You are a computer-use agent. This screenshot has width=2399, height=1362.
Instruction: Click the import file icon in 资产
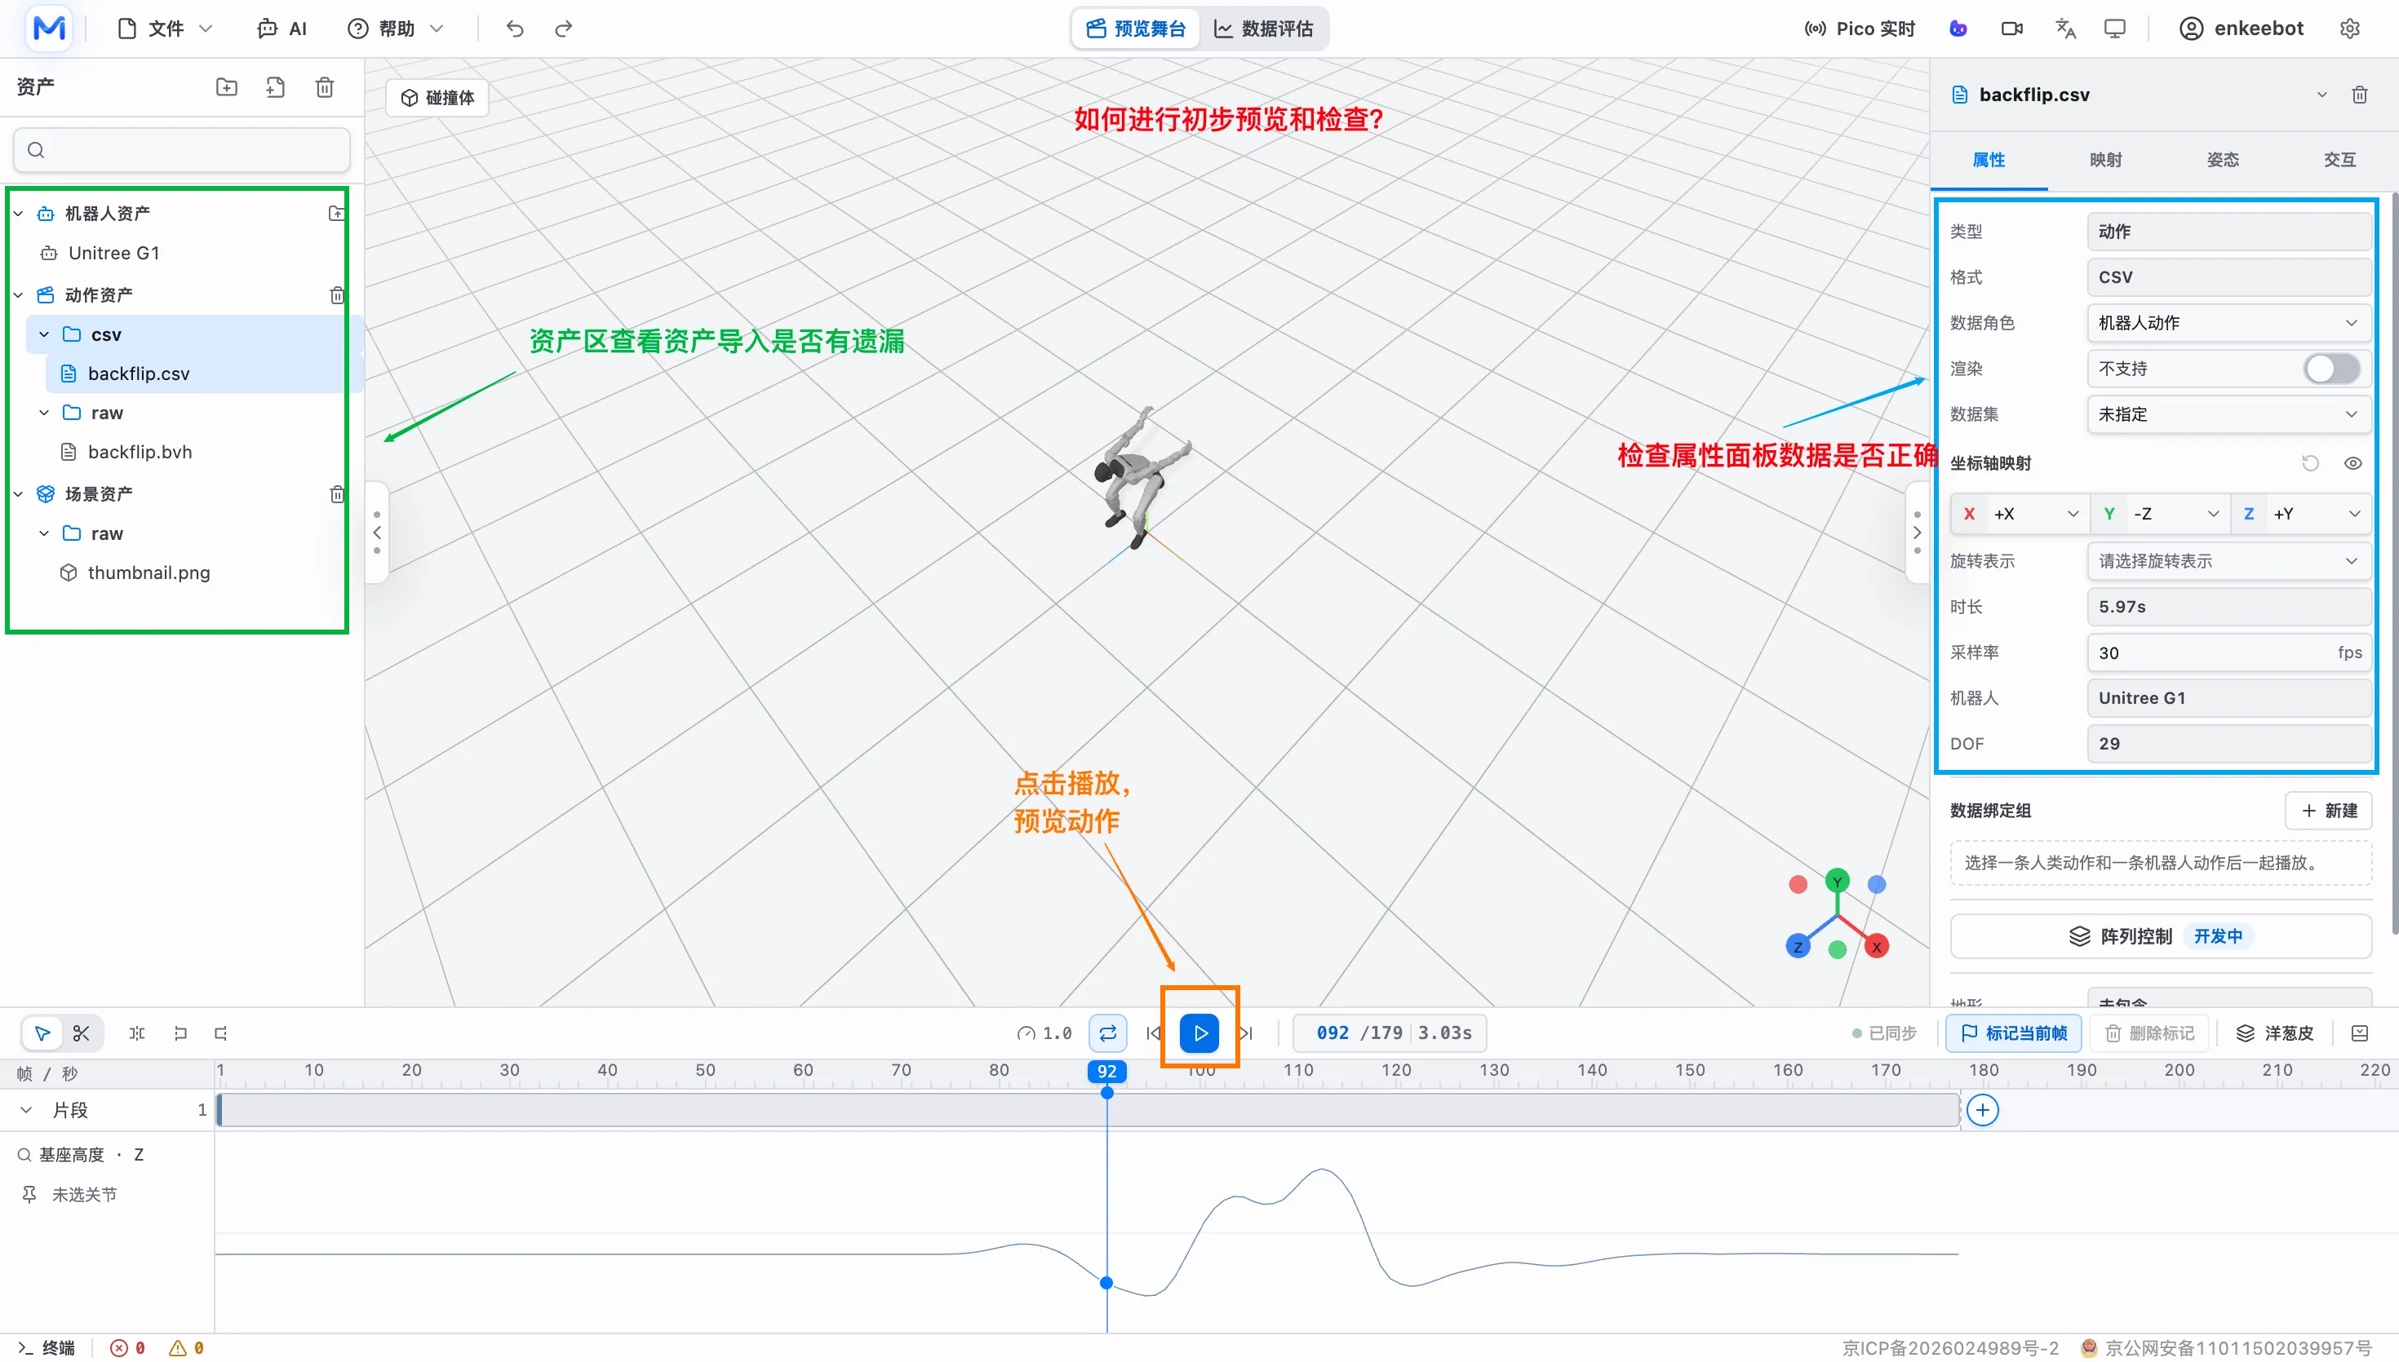click(x=275, y=87)
